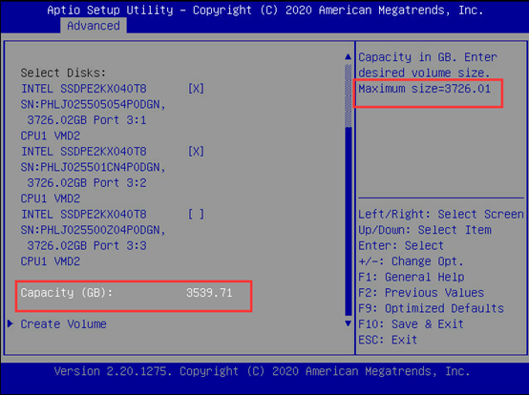Image resolution: width=529 pixels, height=395 pixels.
Task: Click the F9: Optimized Defaults hint
Action: pyautogui.click(x=431, y=308)
